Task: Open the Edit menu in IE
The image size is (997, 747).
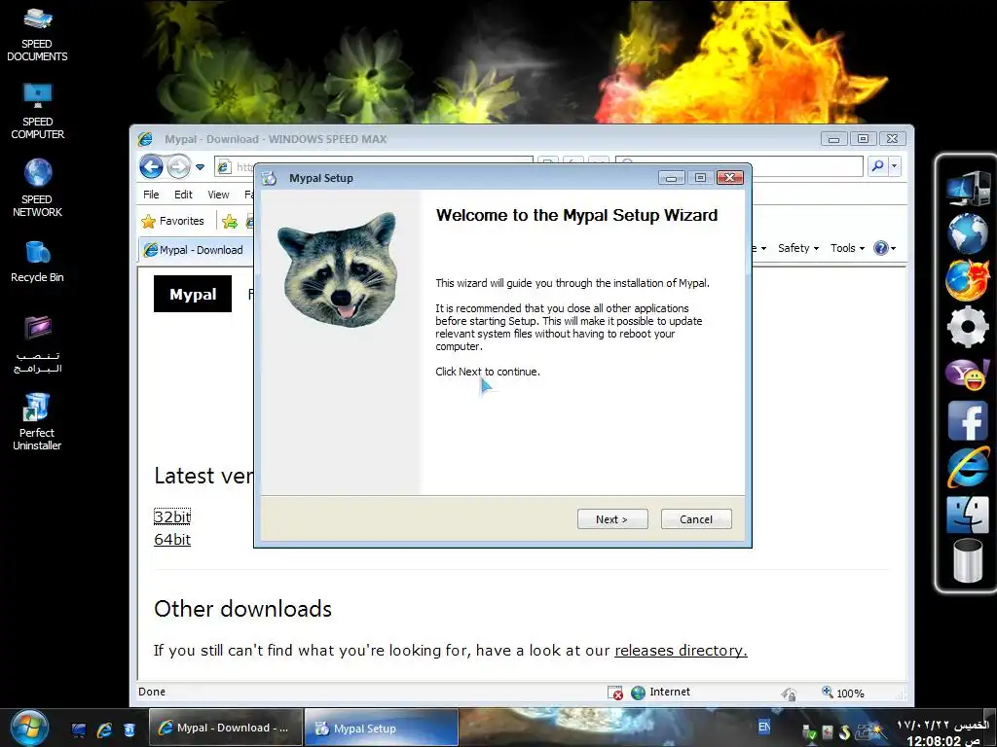Action: coord(183,195)
